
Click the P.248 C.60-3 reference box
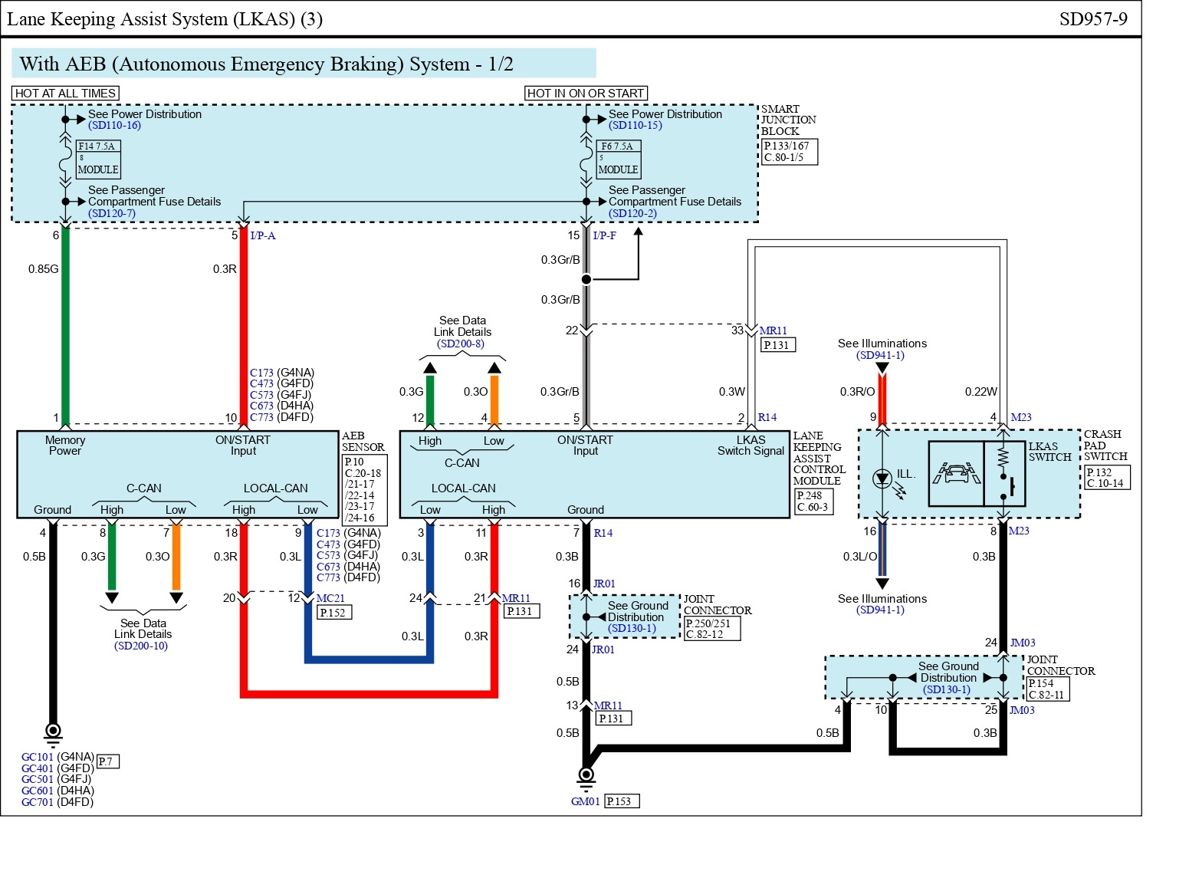(x=813, y=501)
